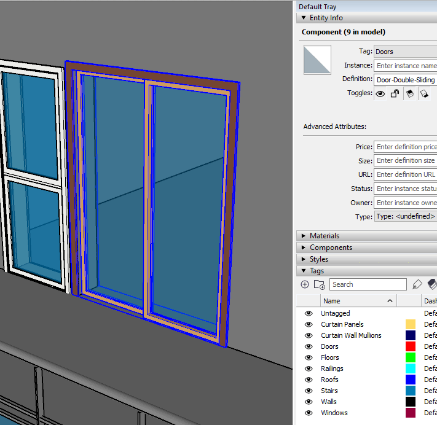Click the component material preview thumbnail
The height and width of the screenshot is (425, 437).
[x=317, y=60]
